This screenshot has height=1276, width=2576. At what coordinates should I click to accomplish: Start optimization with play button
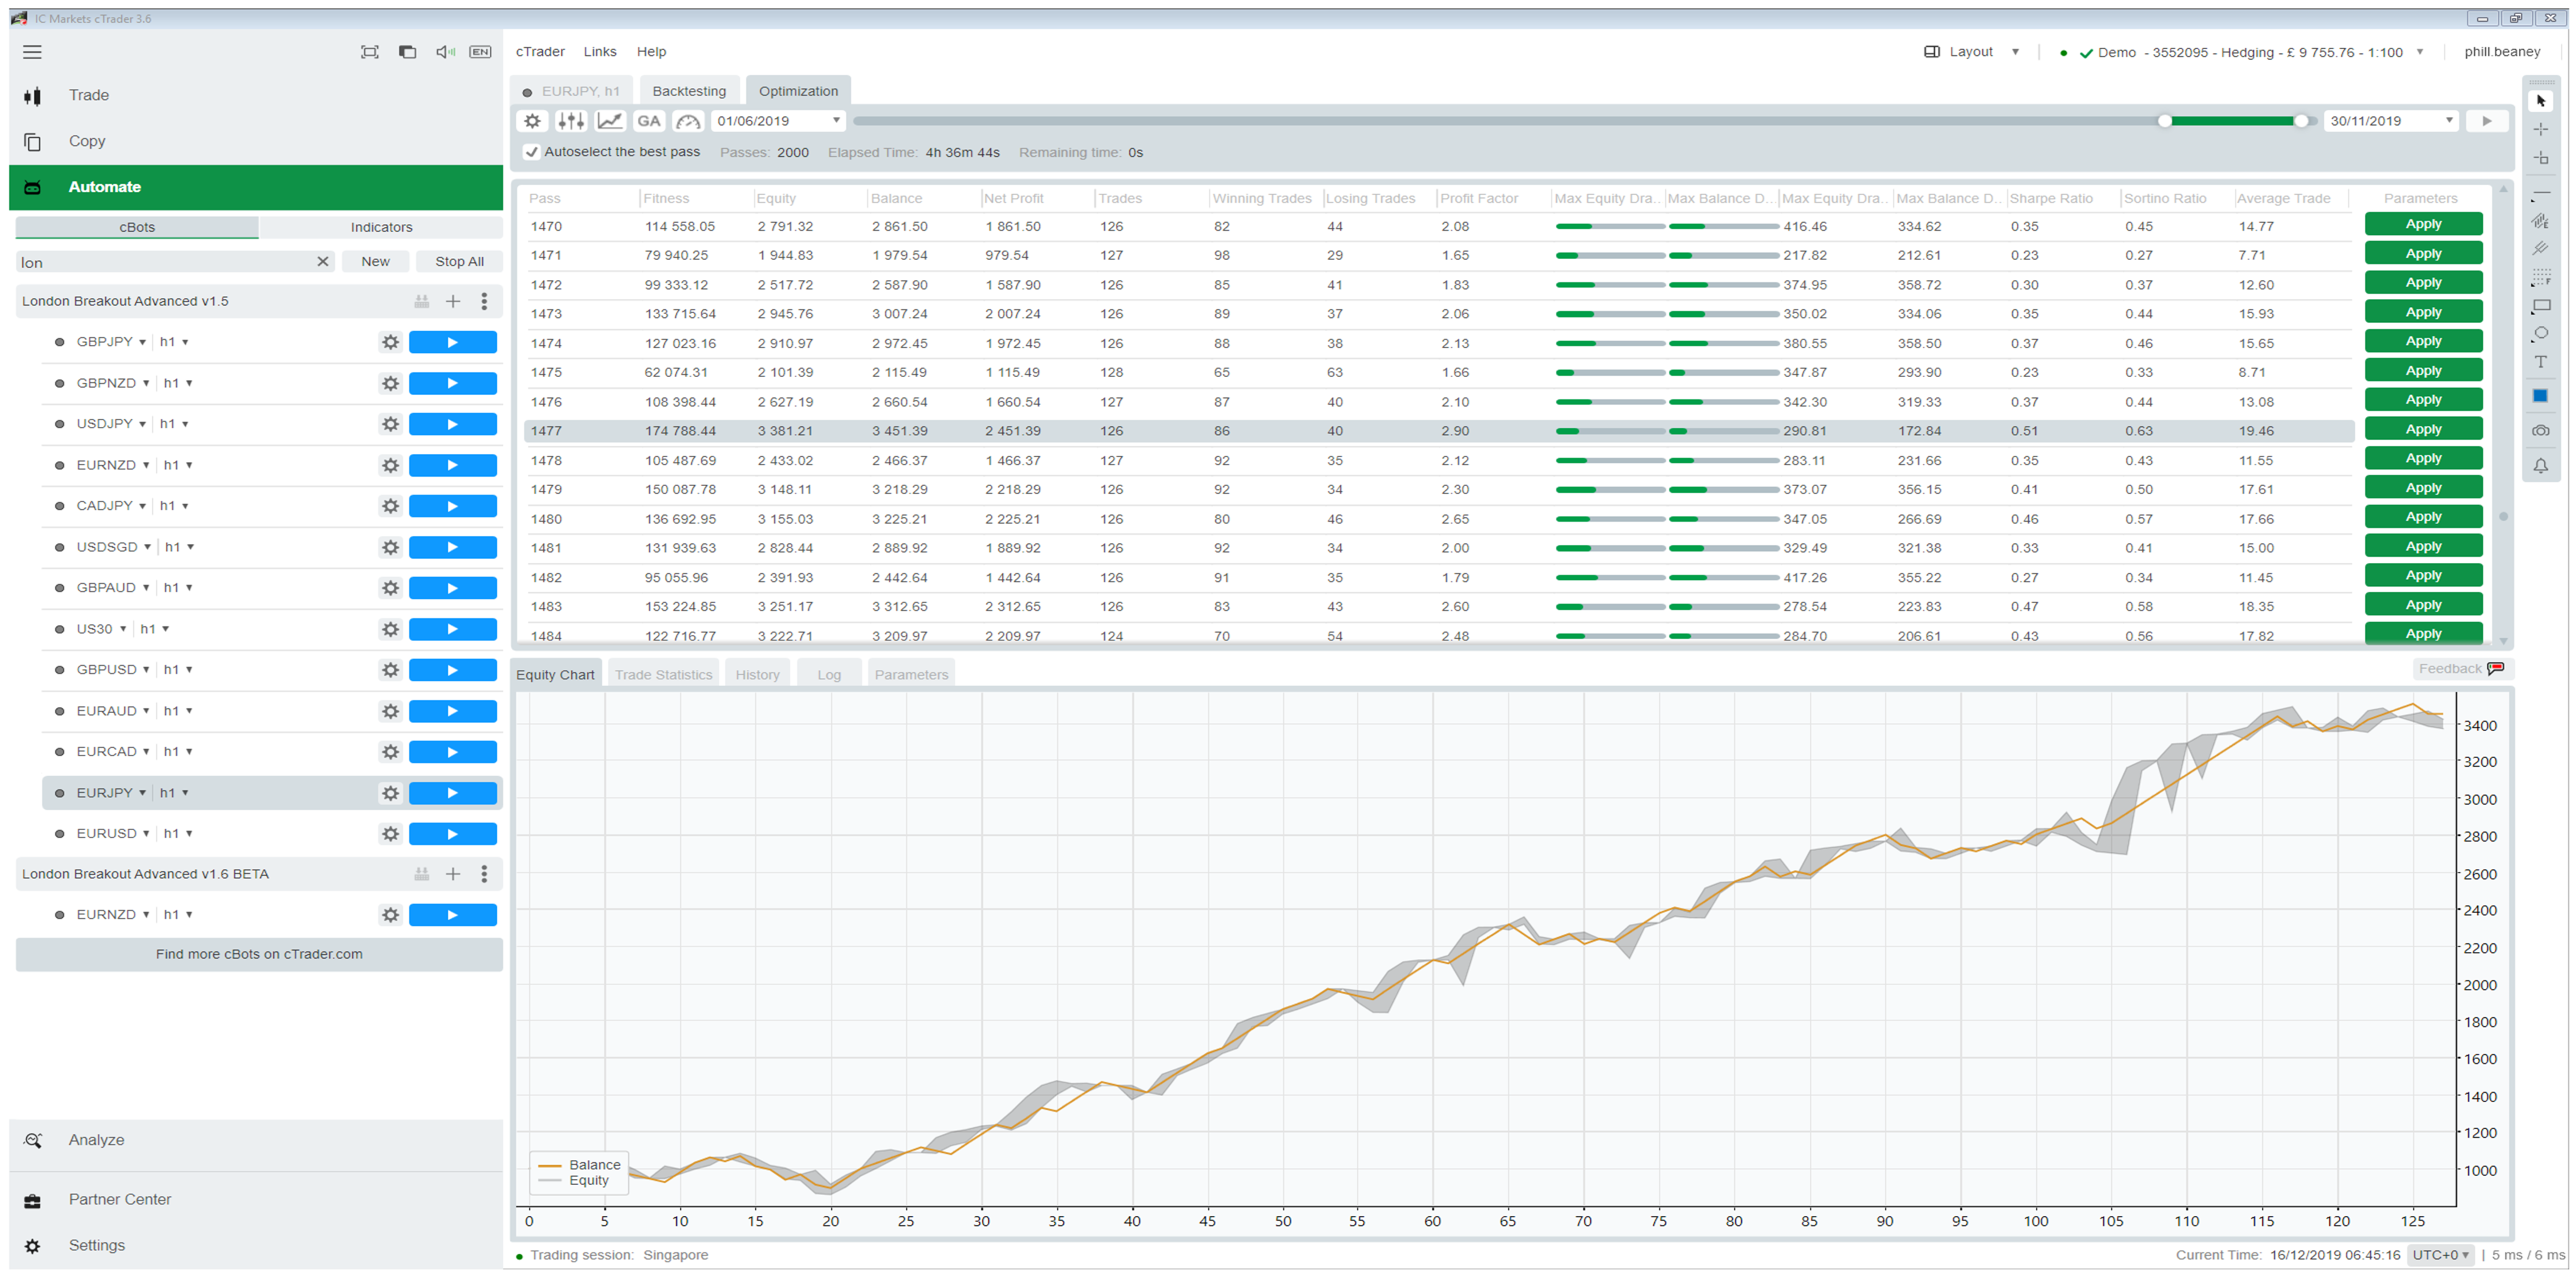(x=2486, y=121)
